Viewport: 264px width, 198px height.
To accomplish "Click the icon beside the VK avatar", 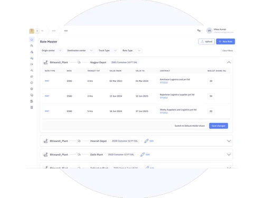I will pyautogui.click(x=199, y=31).
